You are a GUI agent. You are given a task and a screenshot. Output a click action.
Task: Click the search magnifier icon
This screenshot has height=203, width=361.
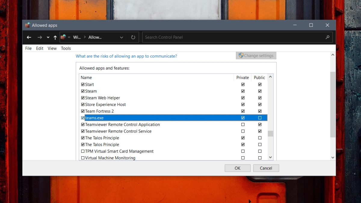tap(327, 37)
